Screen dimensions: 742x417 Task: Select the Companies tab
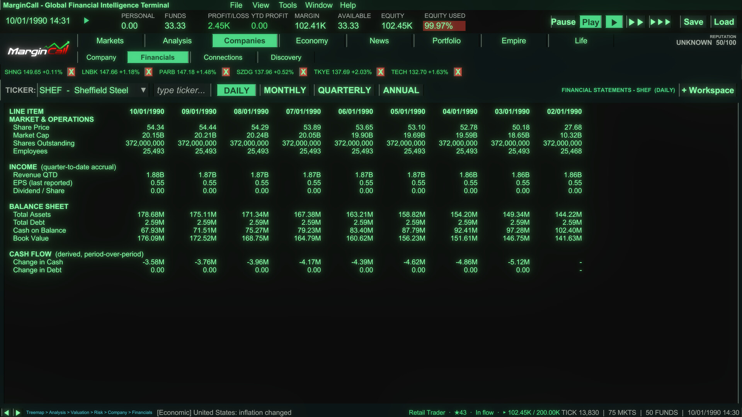pos(245,41)
